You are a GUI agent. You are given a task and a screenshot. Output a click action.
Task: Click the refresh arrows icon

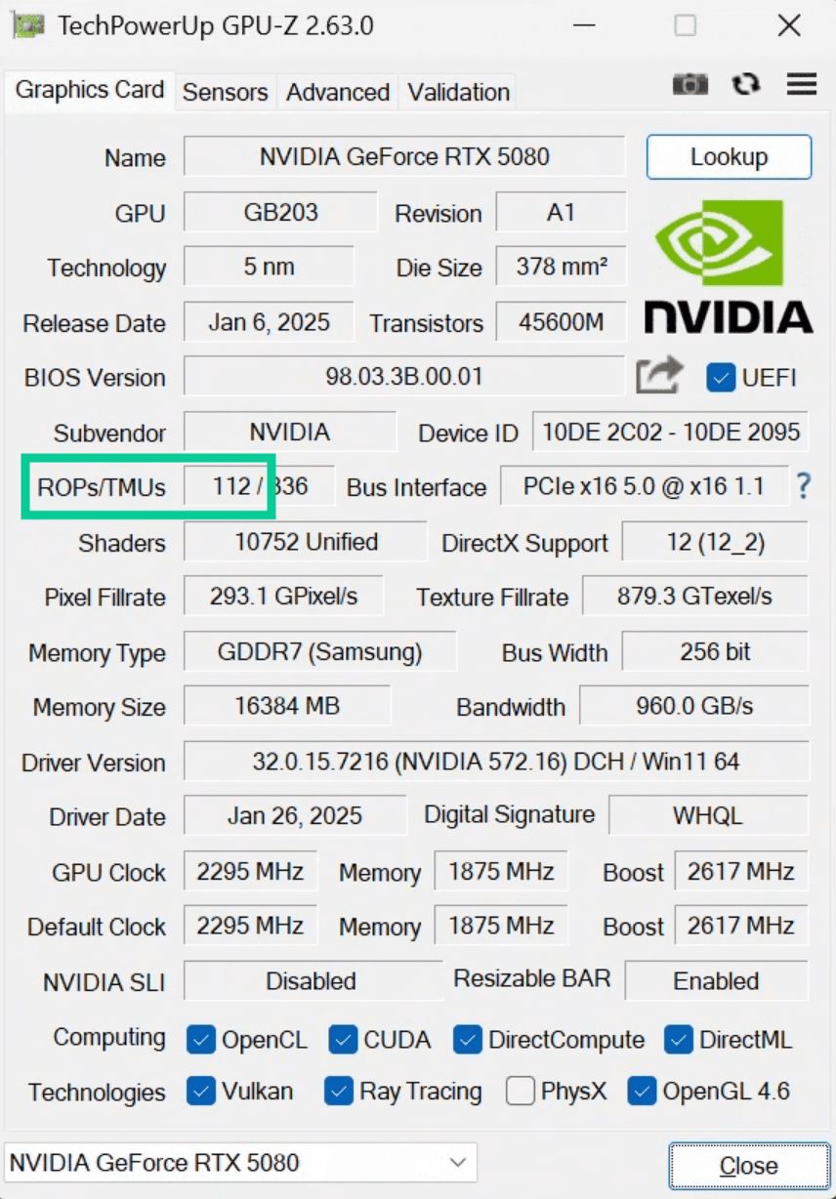click(746, 85)
